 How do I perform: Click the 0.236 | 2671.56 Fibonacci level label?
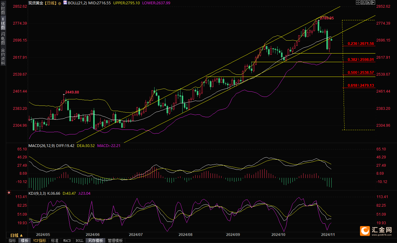click(x=361, y=44)
